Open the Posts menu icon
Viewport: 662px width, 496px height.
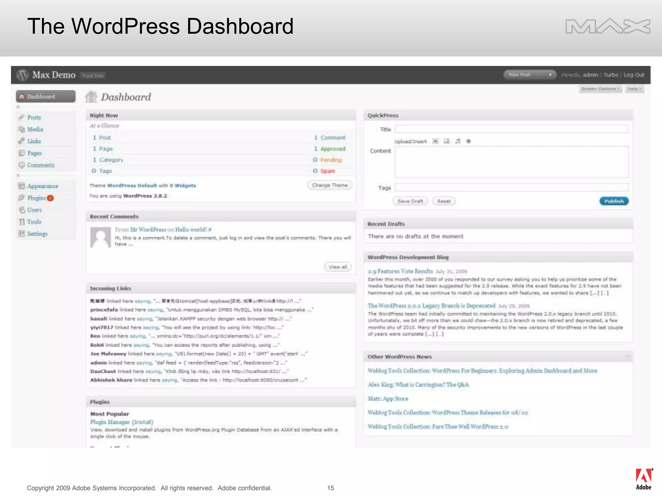(22, 117)
